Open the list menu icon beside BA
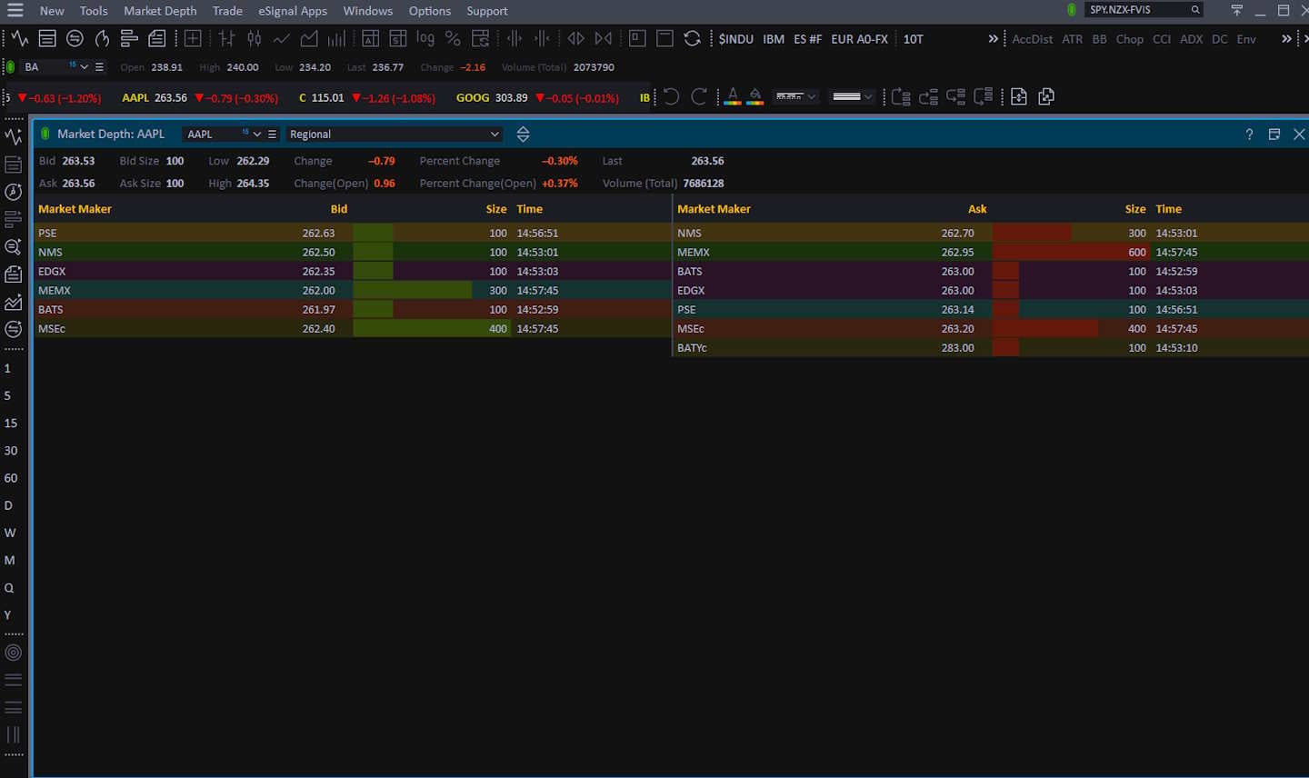 pyautogui.click(x=100, y=67)
